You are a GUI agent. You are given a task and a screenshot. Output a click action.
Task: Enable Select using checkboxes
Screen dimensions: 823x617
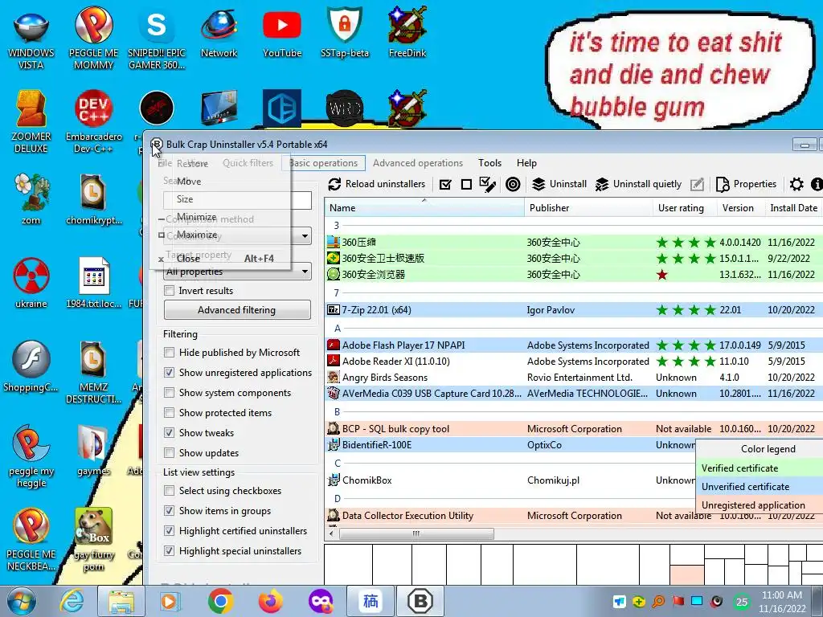click(169, 491)
